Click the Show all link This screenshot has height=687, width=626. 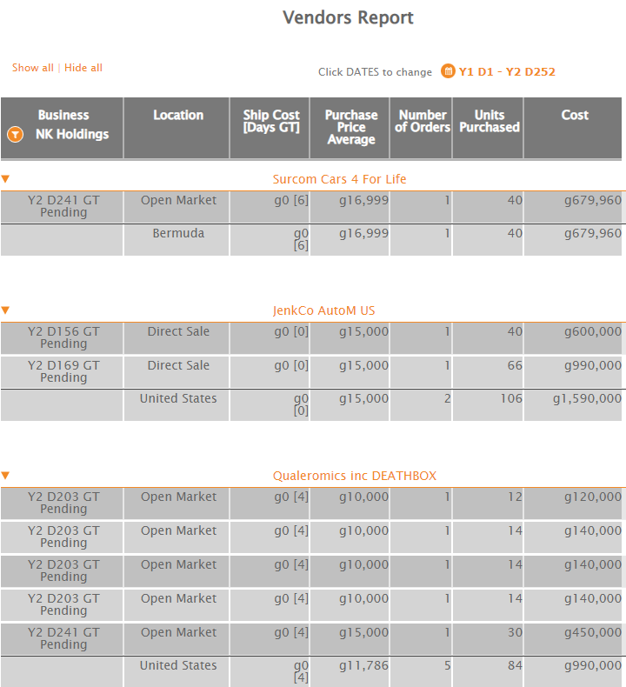click(32, 68)
